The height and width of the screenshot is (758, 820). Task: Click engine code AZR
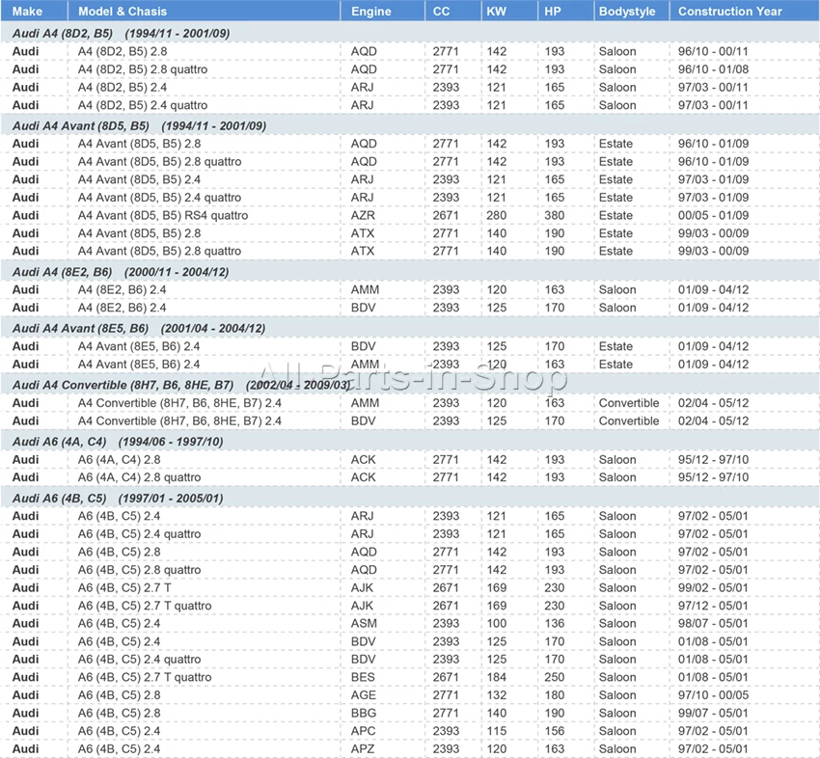point(363,215)
